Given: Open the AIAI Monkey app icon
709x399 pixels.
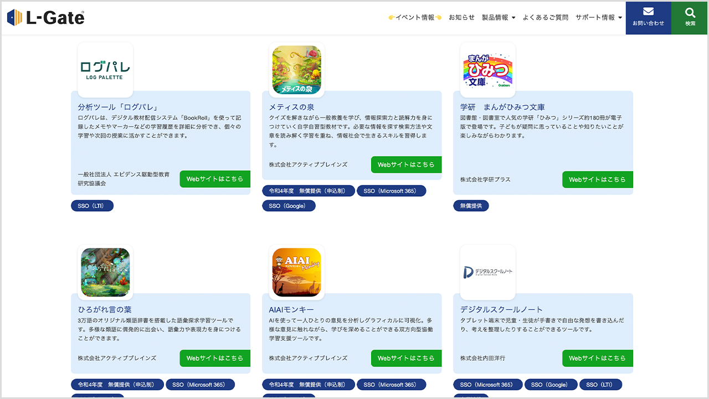Looking at the screenshot, I should click(x=296, y=272).
